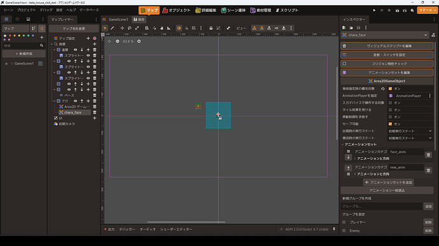Click アニメーションセットを追加 button

[389, 183]
